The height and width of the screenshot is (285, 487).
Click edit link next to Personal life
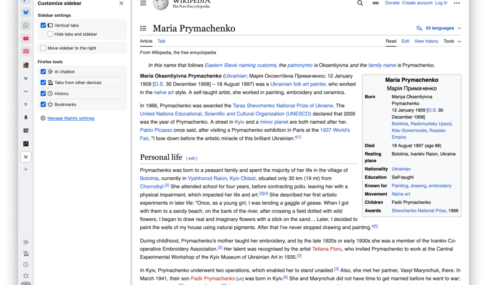pyautogui.click(x=191, y=158)
